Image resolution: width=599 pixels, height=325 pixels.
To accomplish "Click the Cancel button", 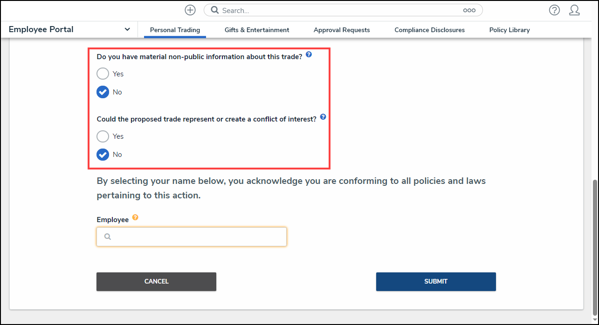I will click(156, 281).
